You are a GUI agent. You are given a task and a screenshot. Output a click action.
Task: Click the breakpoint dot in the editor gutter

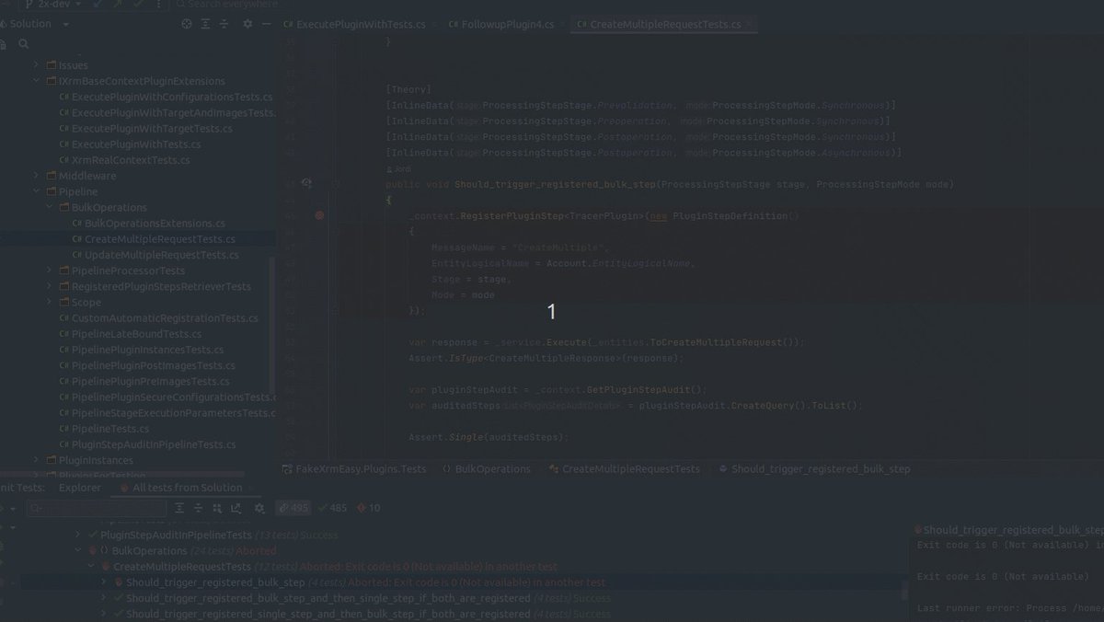point(320,215)
